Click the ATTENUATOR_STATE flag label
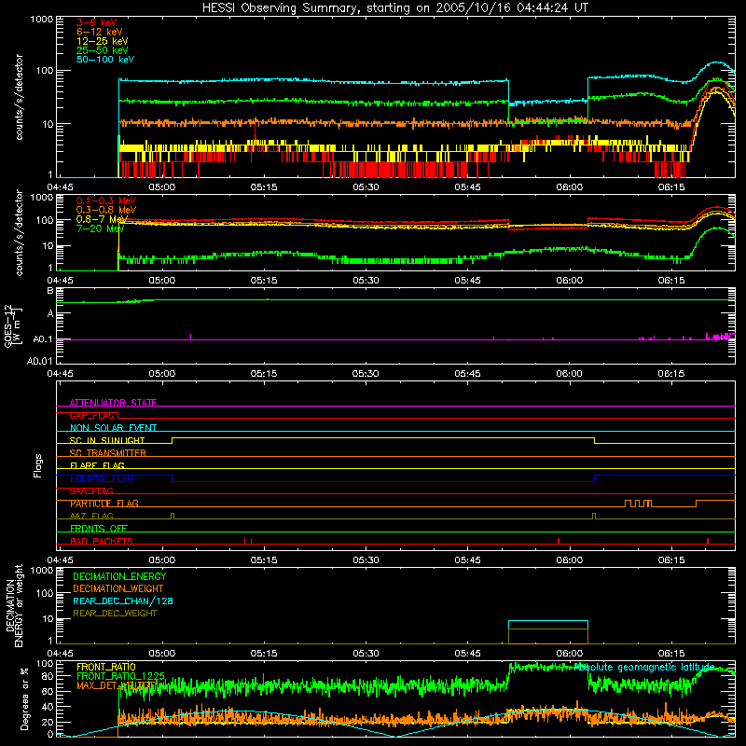 click(113, 403)
